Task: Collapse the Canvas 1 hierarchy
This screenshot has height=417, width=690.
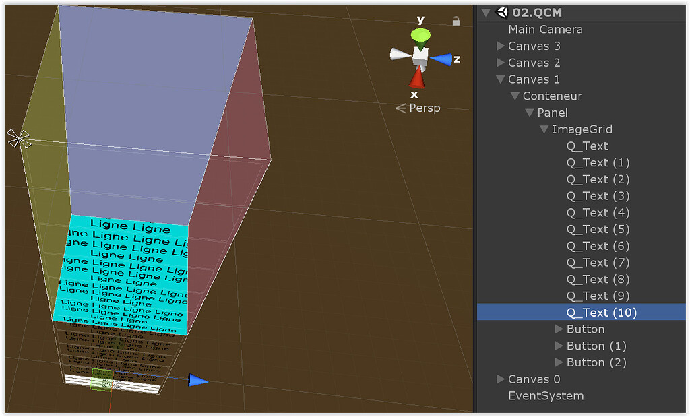Action: pos(500,79)
